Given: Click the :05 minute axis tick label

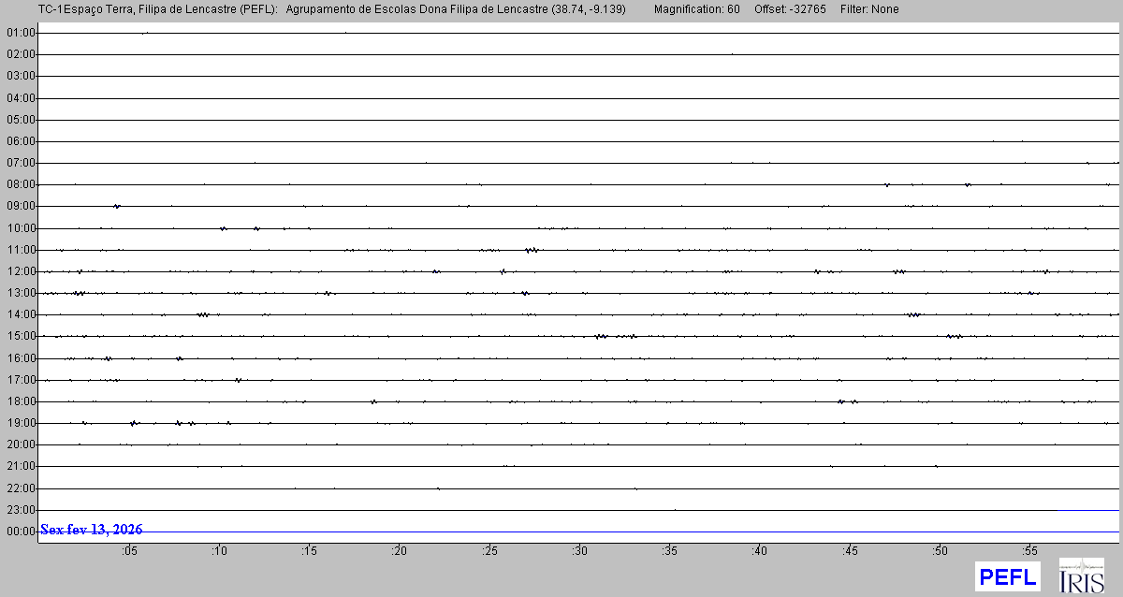Looking at the screenshot, I should (x=129, y=551).
